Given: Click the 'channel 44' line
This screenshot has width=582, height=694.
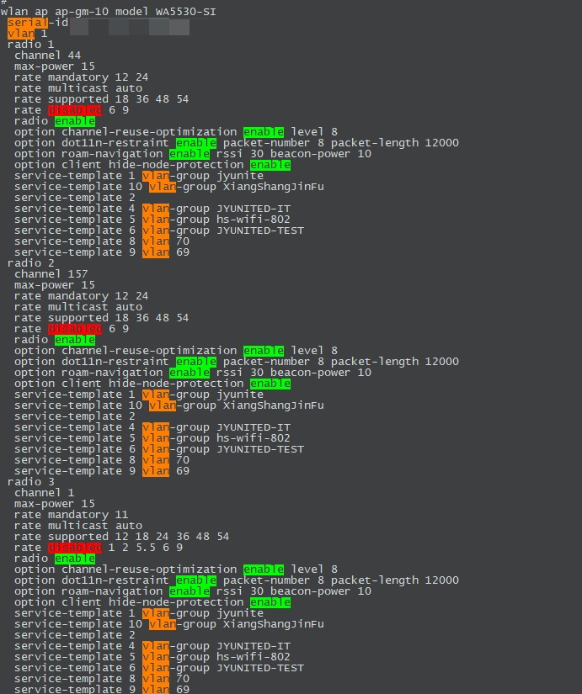Looking at the screenshot, I should [47, 56].
